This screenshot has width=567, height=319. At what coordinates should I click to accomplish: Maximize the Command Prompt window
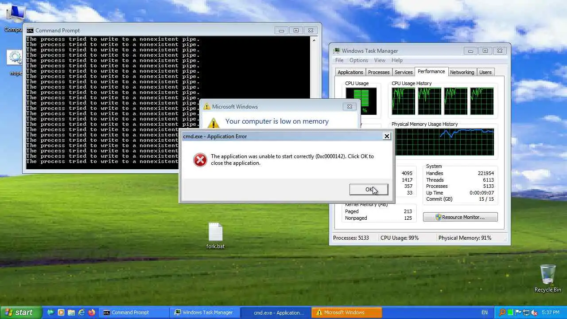tap(296, 31)
